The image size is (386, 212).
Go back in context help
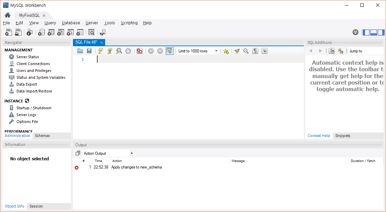pos(311,51)
